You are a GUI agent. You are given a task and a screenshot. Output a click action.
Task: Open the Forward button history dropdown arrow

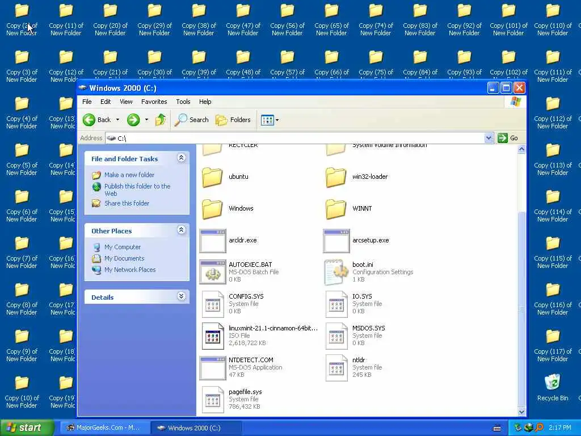(147, 120)
